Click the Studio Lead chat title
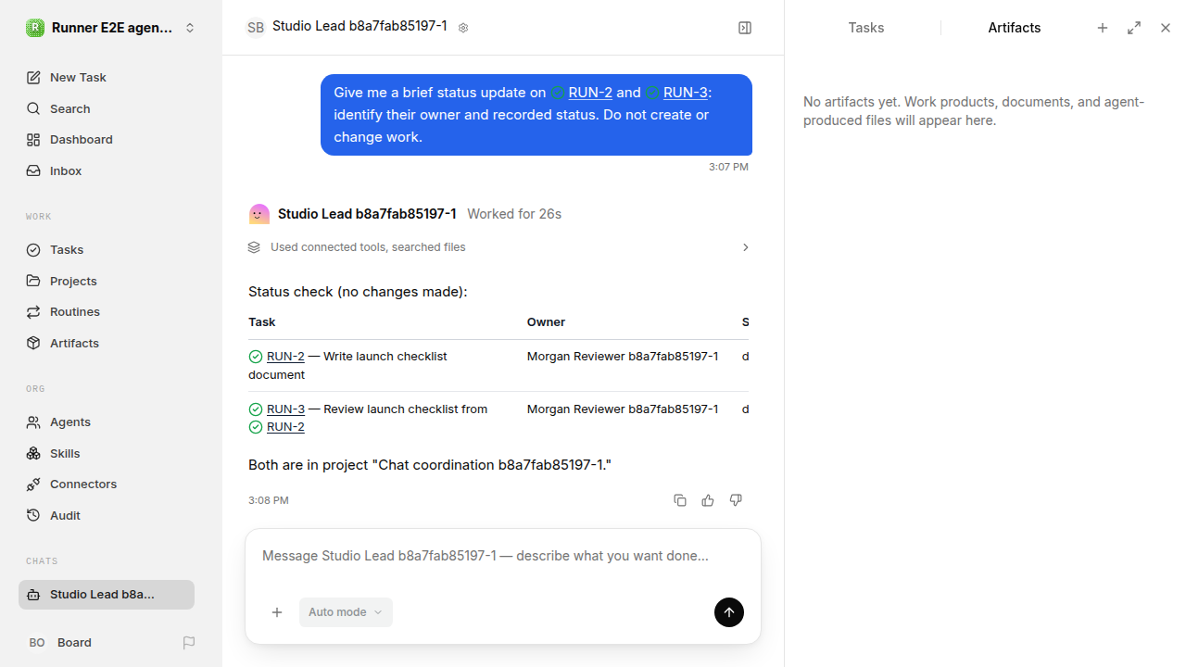Image resolution: width=1186 pixels, height=667 pixels. click(x=360, y=27)
